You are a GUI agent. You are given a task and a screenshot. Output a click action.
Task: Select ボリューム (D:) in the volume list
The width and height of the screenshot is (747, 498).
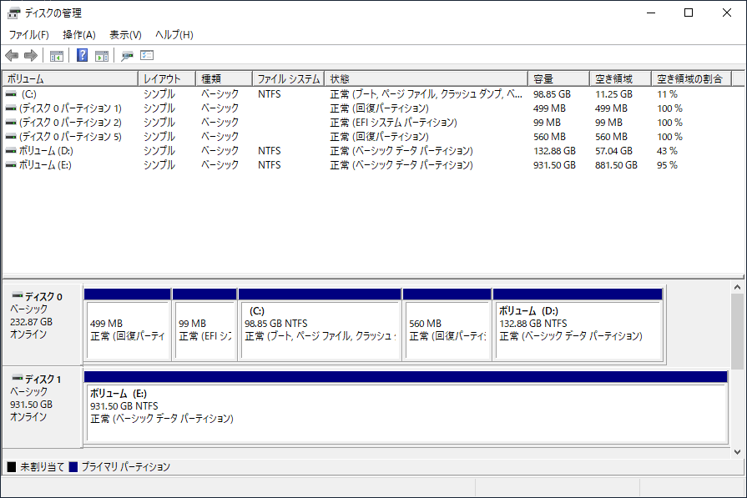(x=373, y=151)
